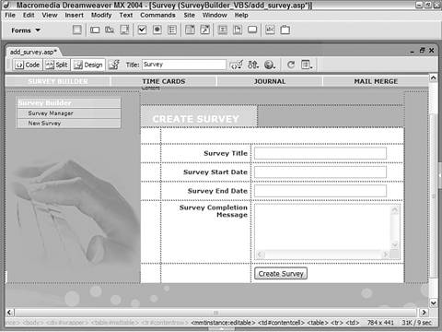Image resolution: width=442 pixels, height=332 pixels.
Task: Click the CREATE SURVEY heading
Action: (x=196, y=119)
